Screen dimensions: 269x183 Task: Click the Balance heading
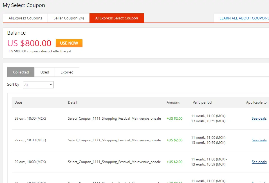pos(17,33)
